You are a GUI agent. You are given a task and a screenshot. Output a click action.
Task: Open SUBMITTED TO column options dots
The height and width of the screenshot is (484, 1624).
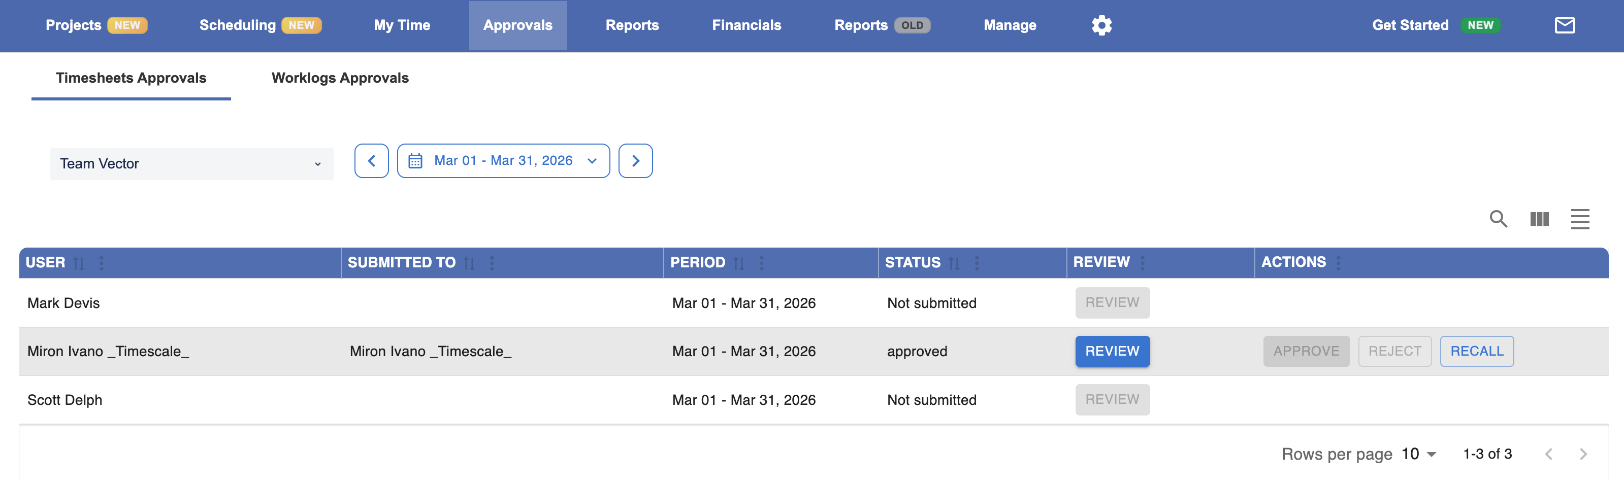coord(492,263)
